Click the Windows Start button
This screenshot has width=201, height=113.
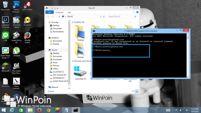[3, 110]
